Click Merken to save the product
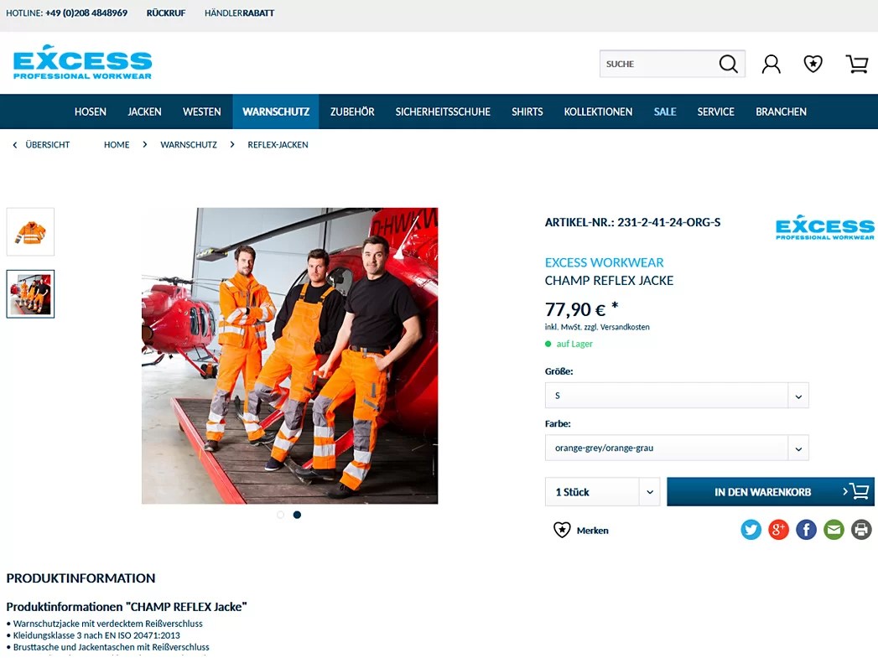The height and width of the screenshot is (658, 878). point(581,530)
